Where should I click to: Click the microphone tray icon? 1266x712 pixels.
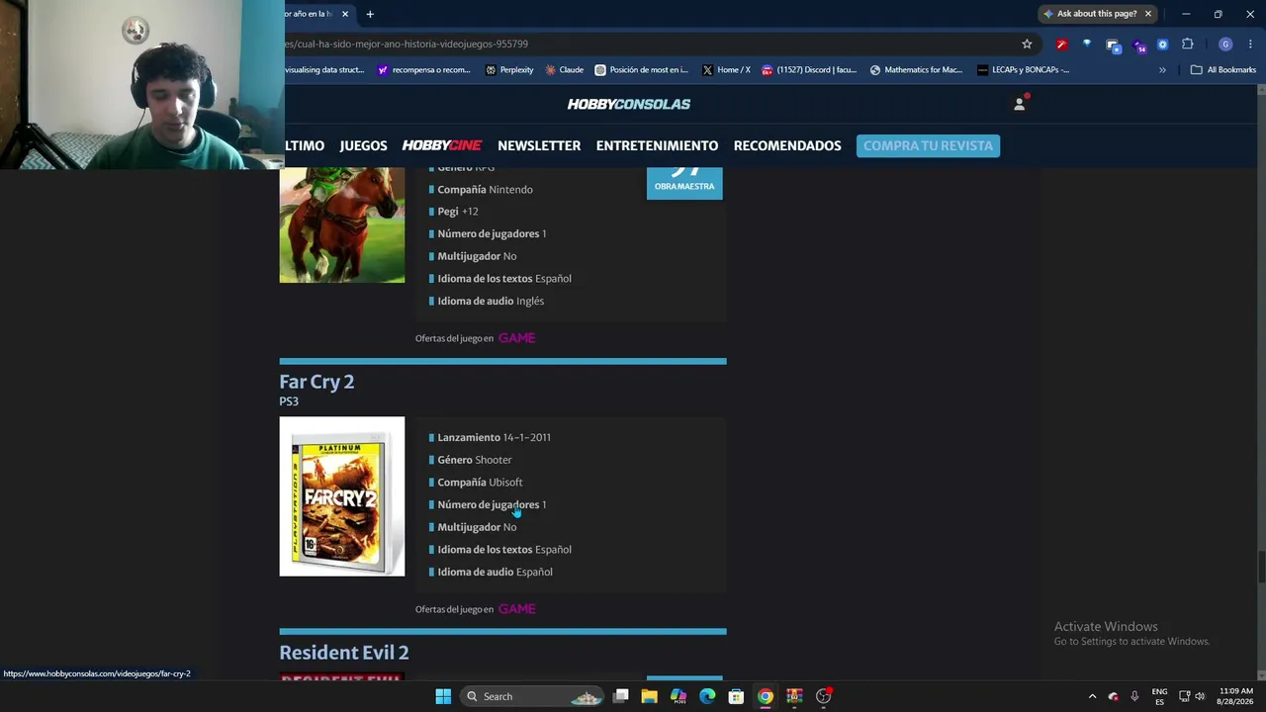click(1134, 696)
